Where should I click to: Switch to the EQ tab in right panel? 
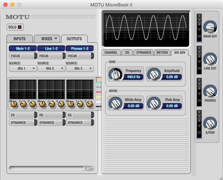pyautogui.click(x=127, y=53)
